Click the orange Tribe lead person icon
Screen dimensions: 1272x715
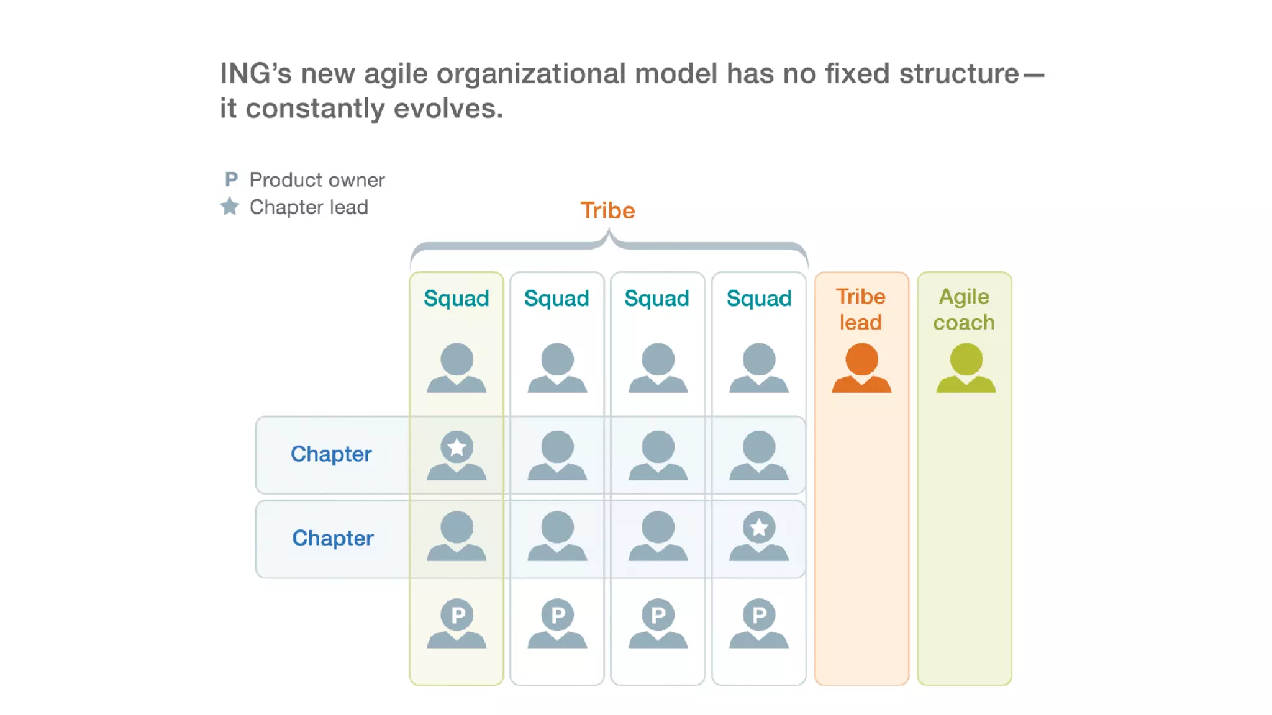coord(861,368)
